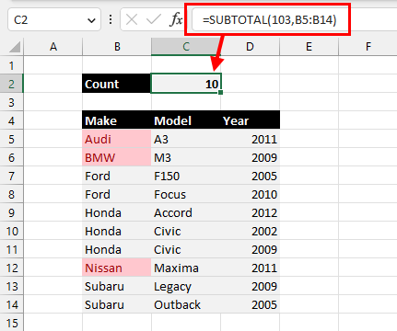Screen dimensions: 397x331
Task: Select the A3 model cell
Action: (x=186, y=139)
